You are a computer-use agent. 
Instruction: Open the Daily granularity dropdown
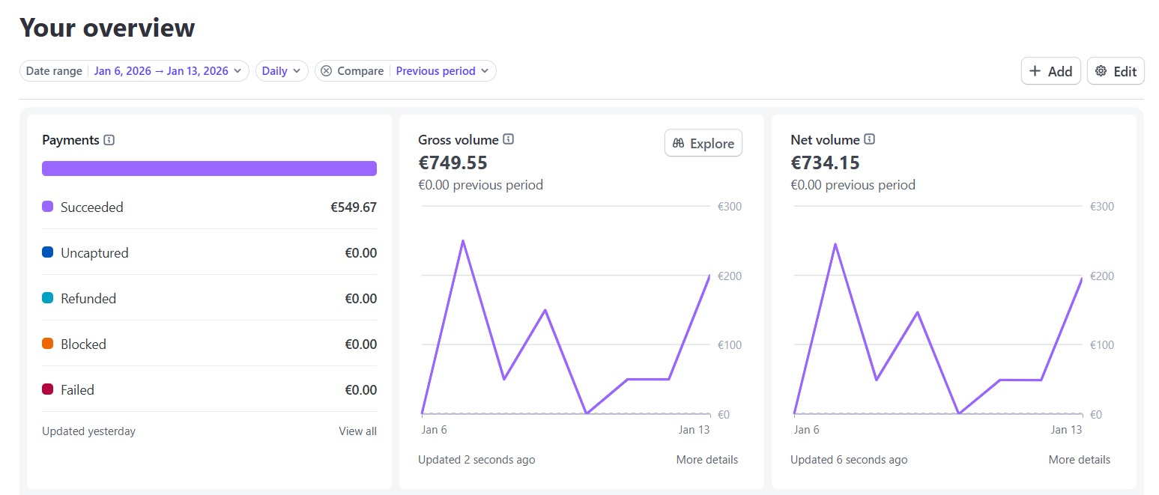(x=281, y=70)
